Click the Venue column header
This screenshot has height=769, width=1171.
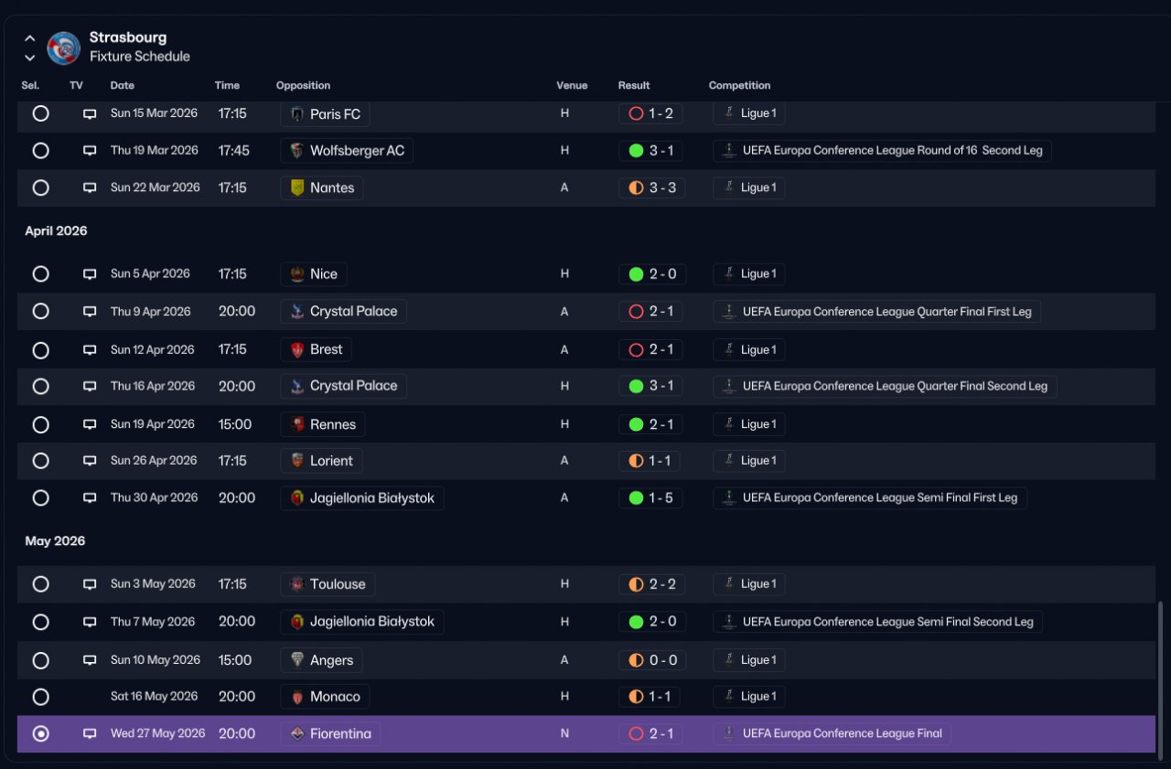click(572, 85)
